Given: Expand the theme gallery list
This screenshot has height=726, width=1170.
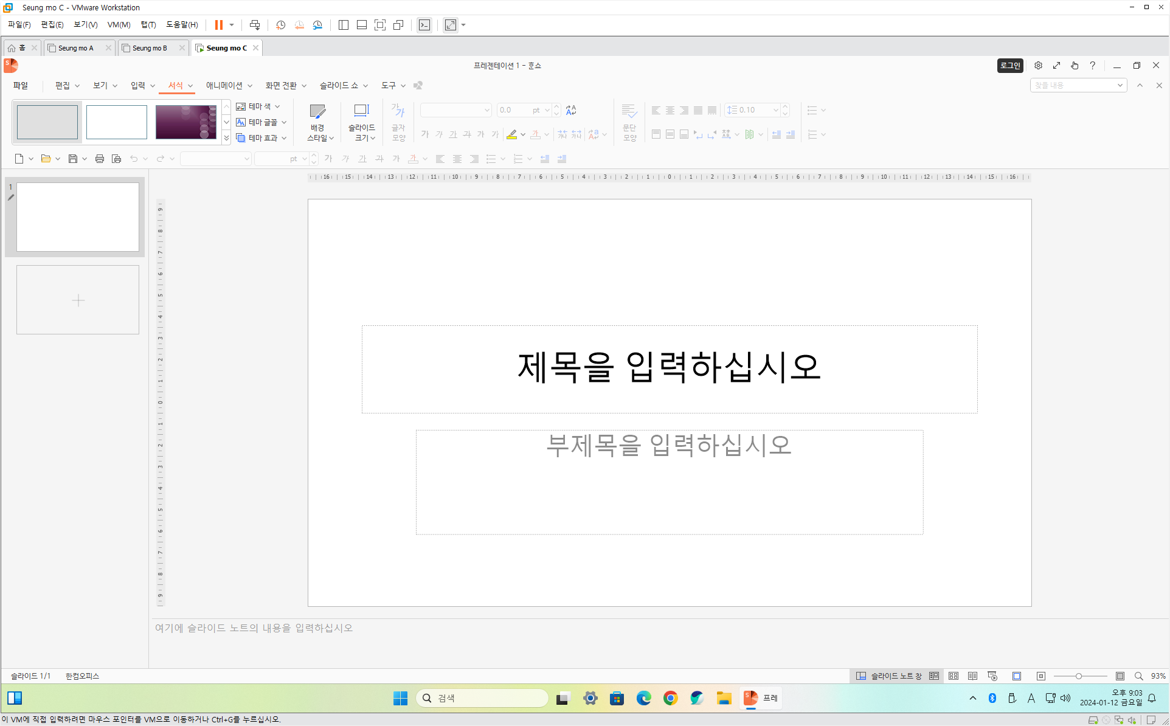Looking at the screenshot, I should (x=226, y=138).
